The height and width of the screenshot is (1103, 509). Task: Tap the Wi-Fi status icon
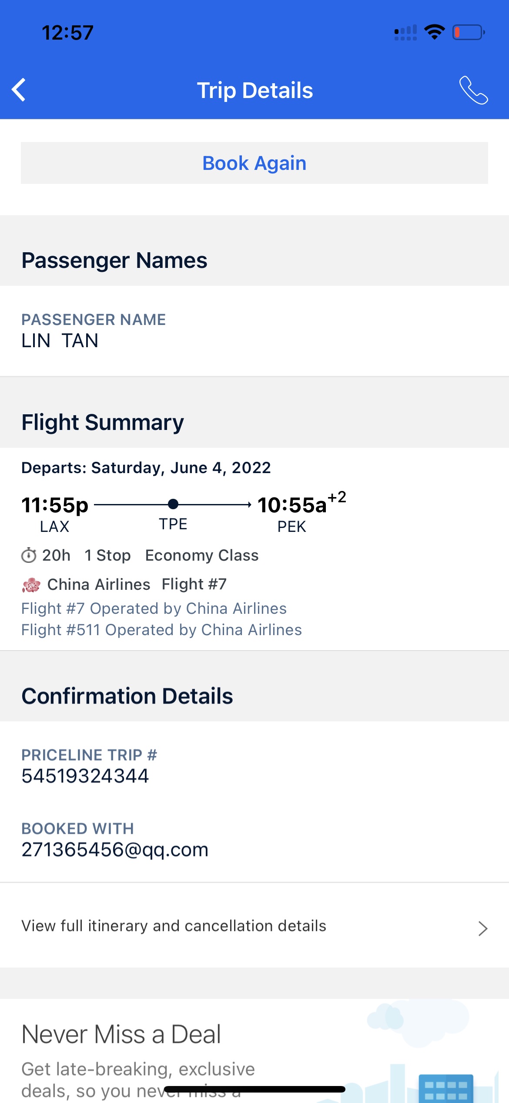point(434,32)
